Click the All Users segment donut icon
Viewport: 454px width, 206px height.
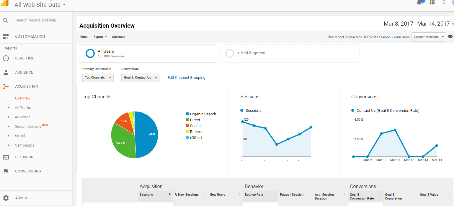(90, 54)
